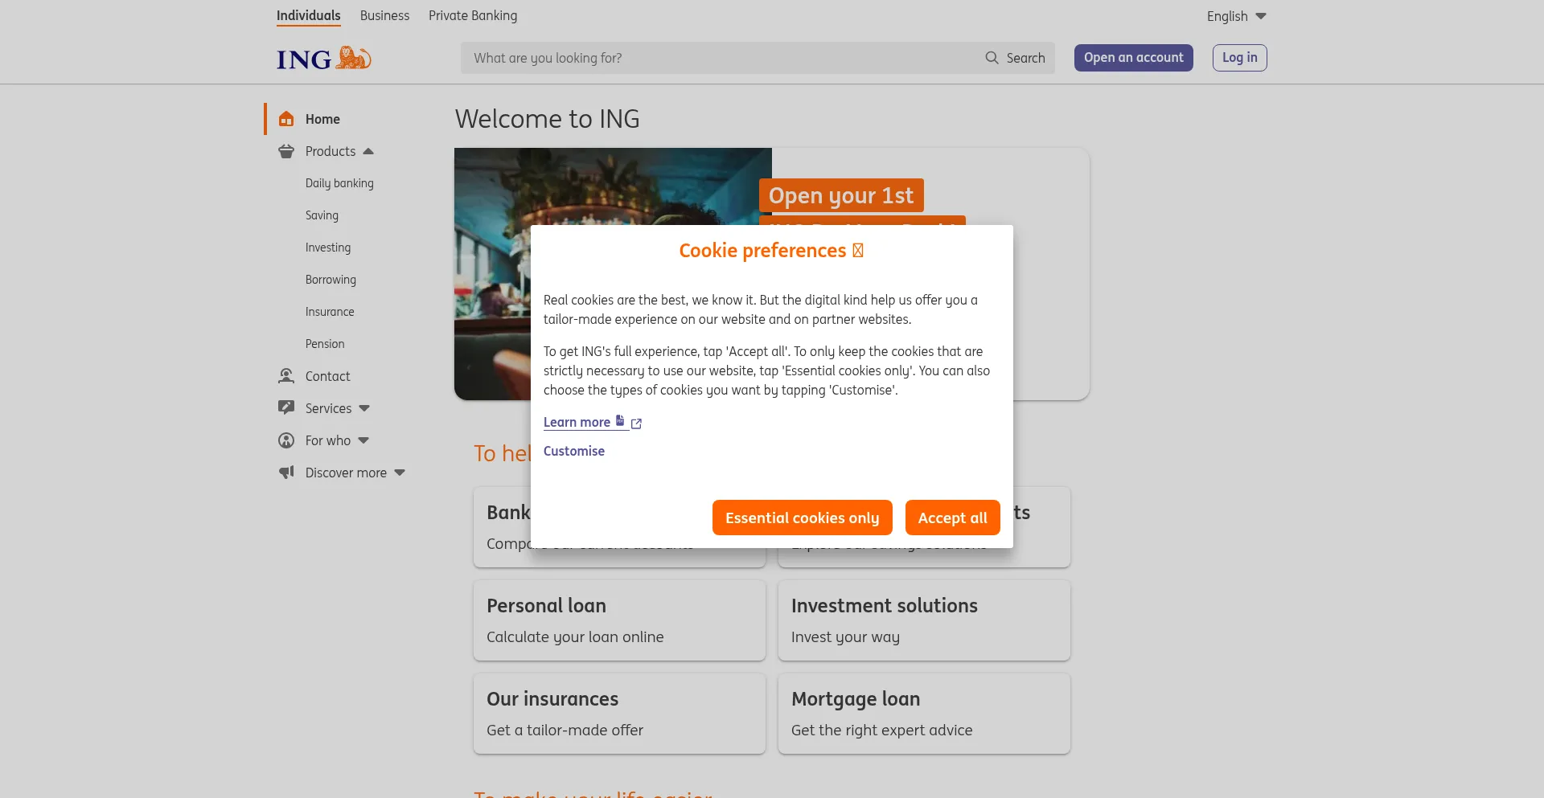Open the Customise cookie link

pos(574,451)
